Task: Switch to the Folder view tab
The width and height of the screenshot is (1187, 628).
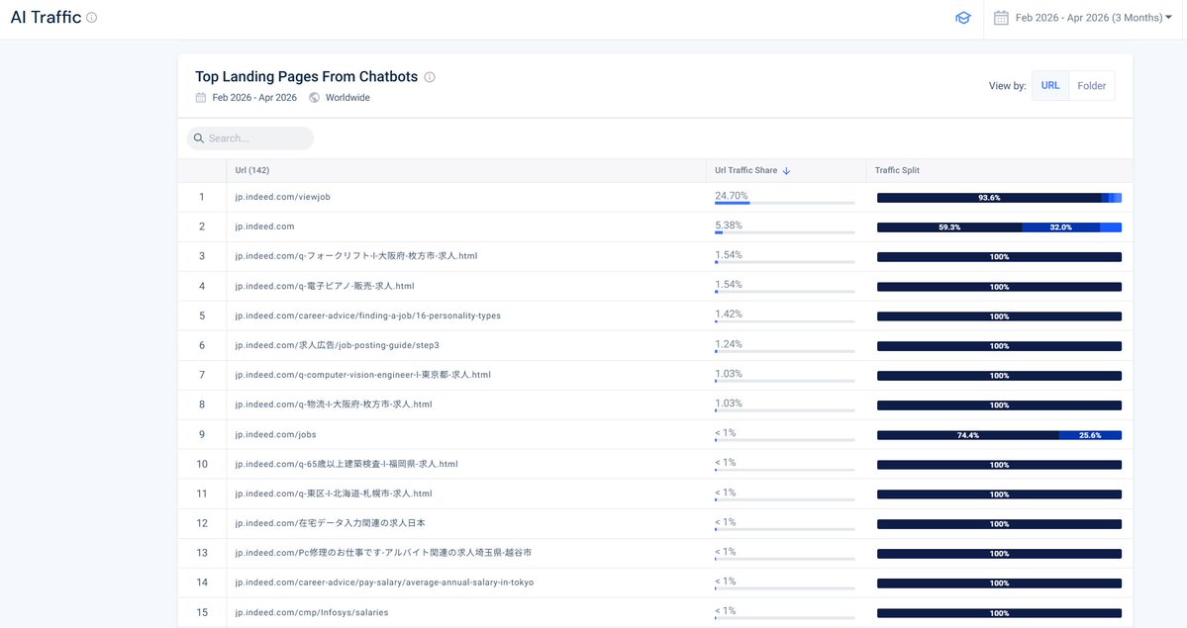Action: coord(1092,85)
